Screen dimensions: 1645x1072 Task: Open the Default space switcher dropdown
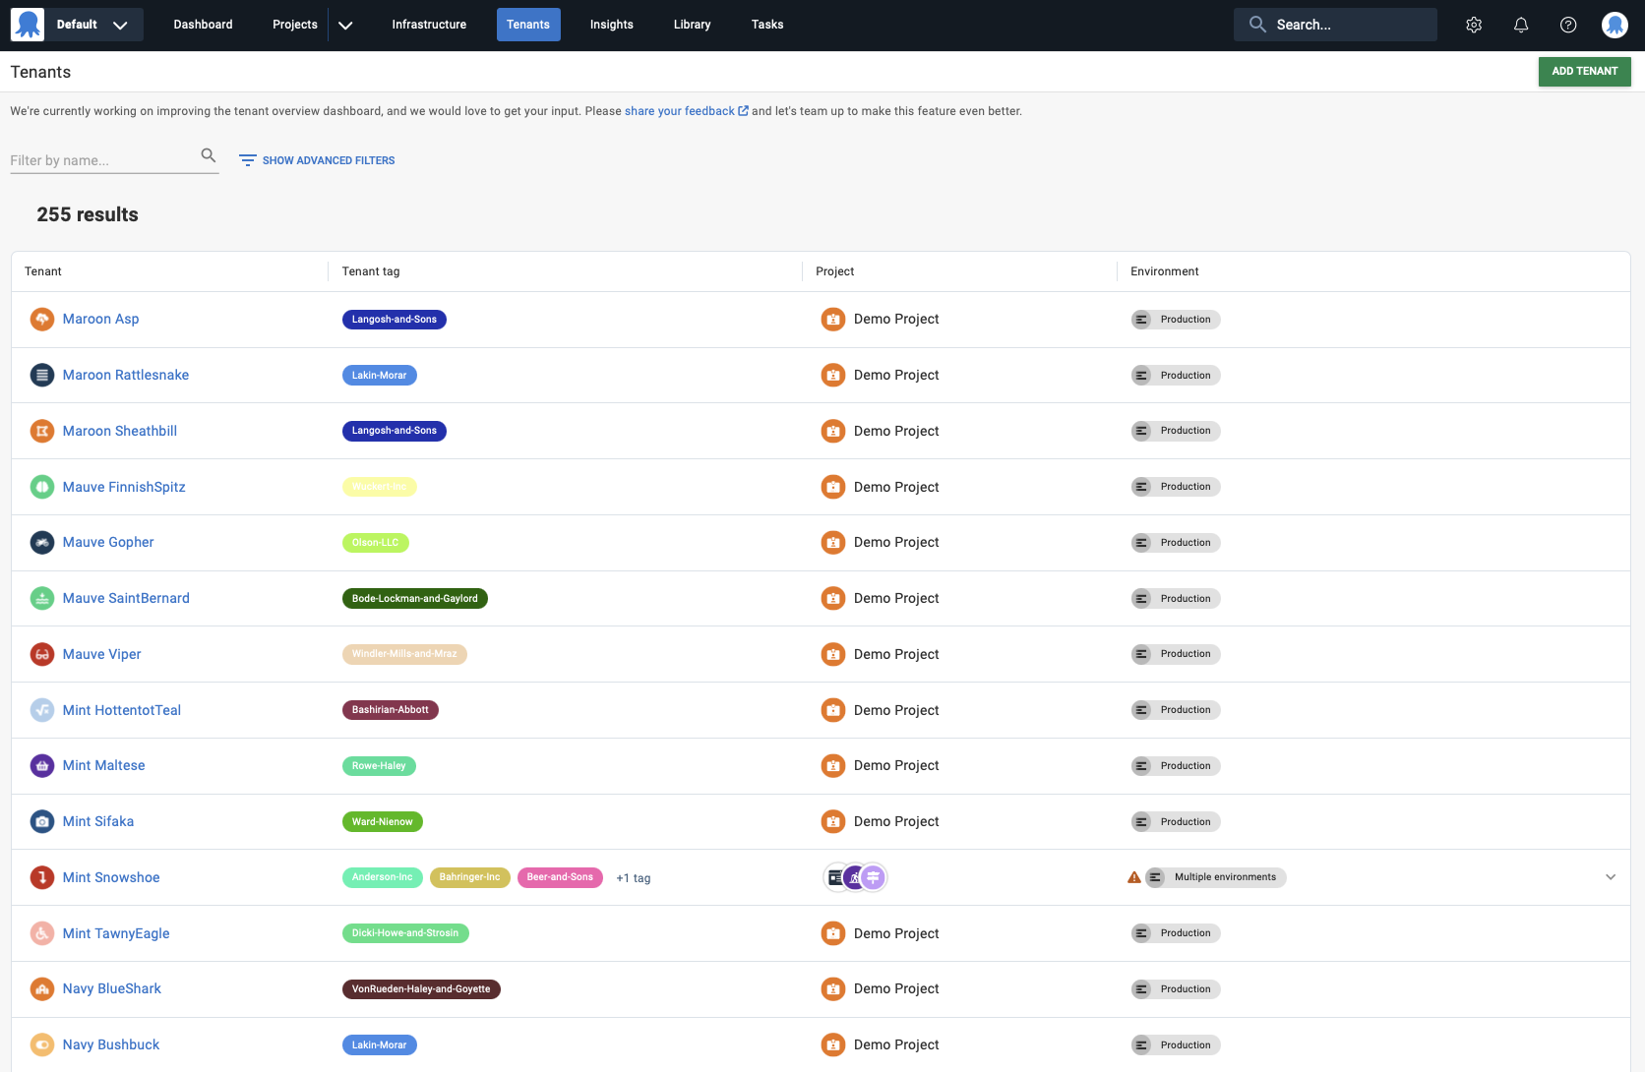[x=120, y=24]
